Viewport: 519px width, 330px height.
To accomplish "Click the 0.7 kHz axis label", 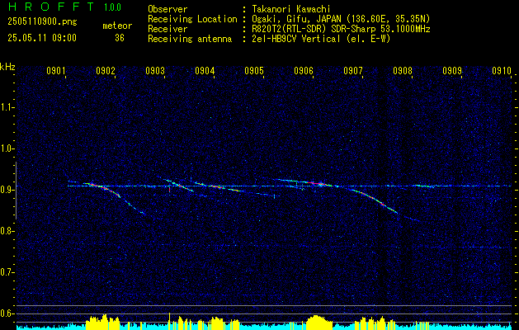I will click(7, 272).
